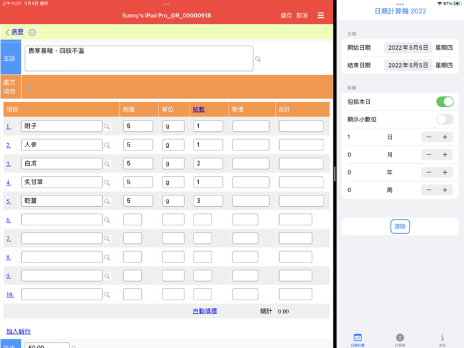The height and width of the screenshot is (348, 464).
Task: Open the 日期計算 tab in the date calculator
Action: coord(357,339)
